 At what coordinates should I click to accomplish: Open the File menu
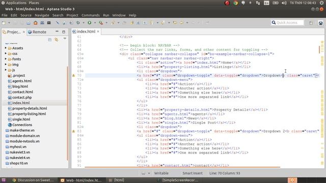5,15
